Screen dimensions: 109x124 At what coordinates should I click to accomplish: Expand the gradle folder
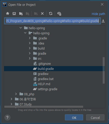[x=30, y=53]
